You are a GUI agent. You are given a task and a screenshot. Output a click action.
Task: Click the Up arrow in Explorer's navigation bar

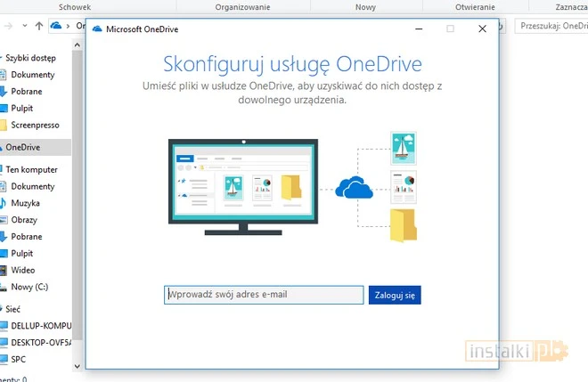(x=38, y=26)
